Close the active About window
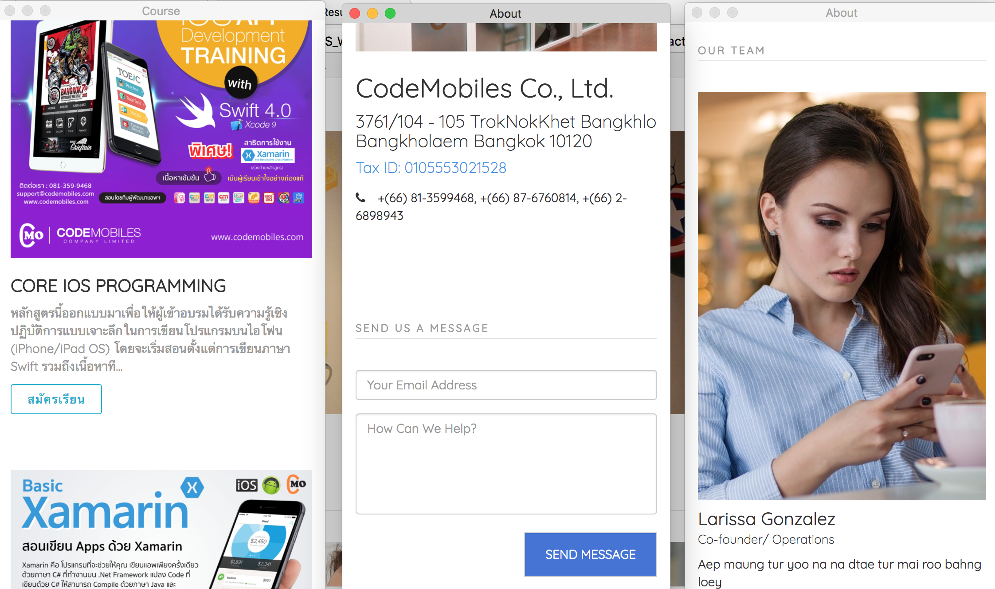This screenshot has height=589, width=995. (x=355, y=13)
